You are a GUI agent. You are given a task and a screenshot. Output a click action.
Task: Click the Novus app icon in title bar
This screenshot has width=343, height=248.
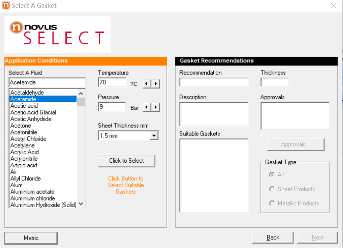point(6,6)
